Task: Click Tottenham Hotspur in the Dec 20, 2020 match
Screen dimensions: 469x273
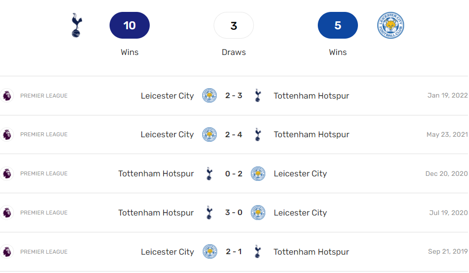Action: pos(156,173)
